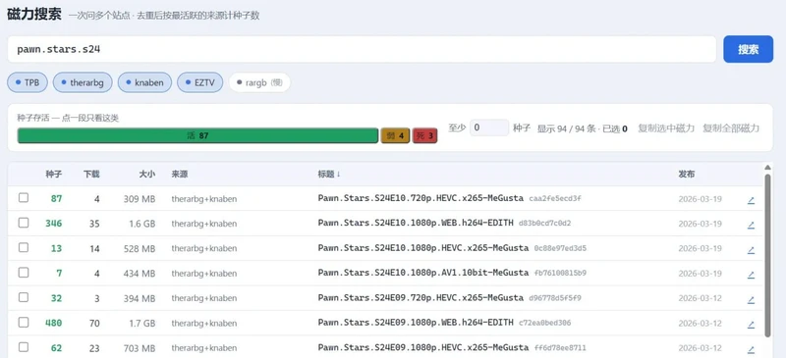Click seed count 480

tap(54, 323)
